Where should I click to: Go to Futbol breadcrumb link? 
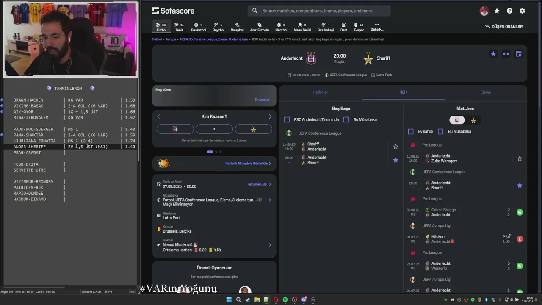157,39
